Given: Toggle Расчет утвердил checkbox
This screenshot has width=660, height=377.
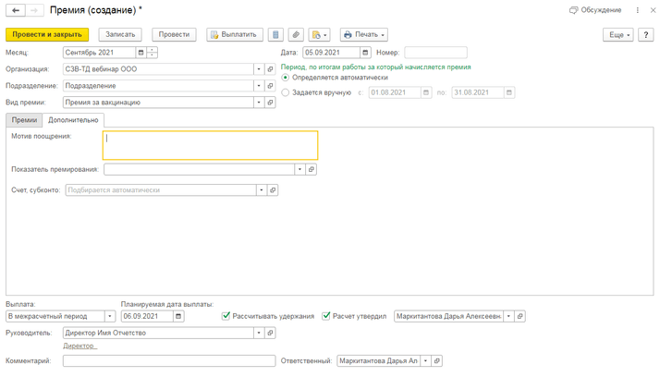Looking at the screenshot, I should (326, 316).
